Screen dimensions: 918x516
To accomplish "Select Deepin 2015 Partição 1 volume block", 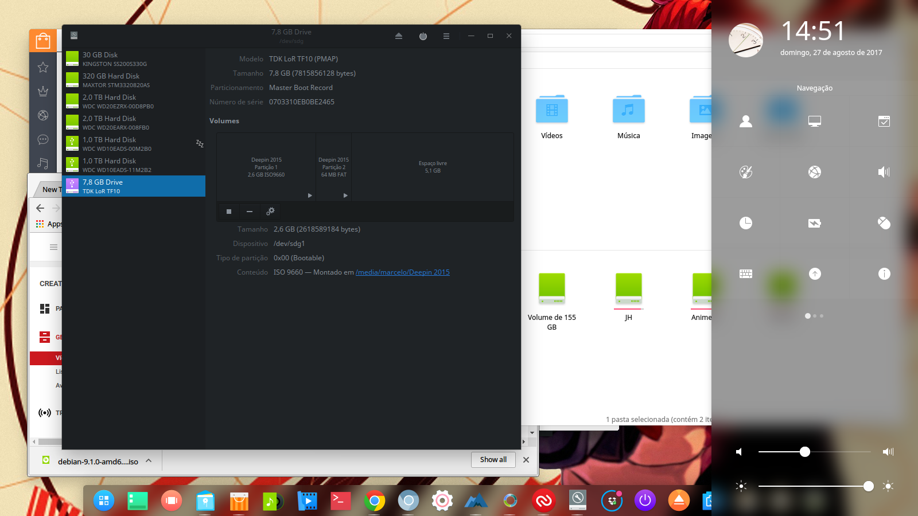I will [x=266, y=167].
